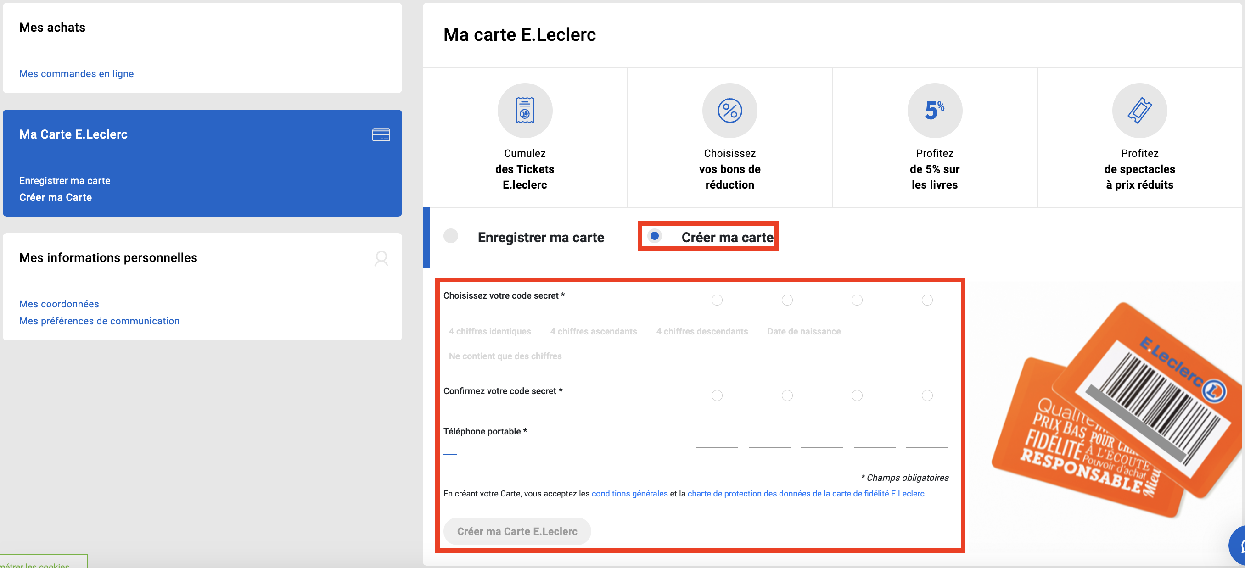Open Mes commandes en ligne link

pos(76,74)
